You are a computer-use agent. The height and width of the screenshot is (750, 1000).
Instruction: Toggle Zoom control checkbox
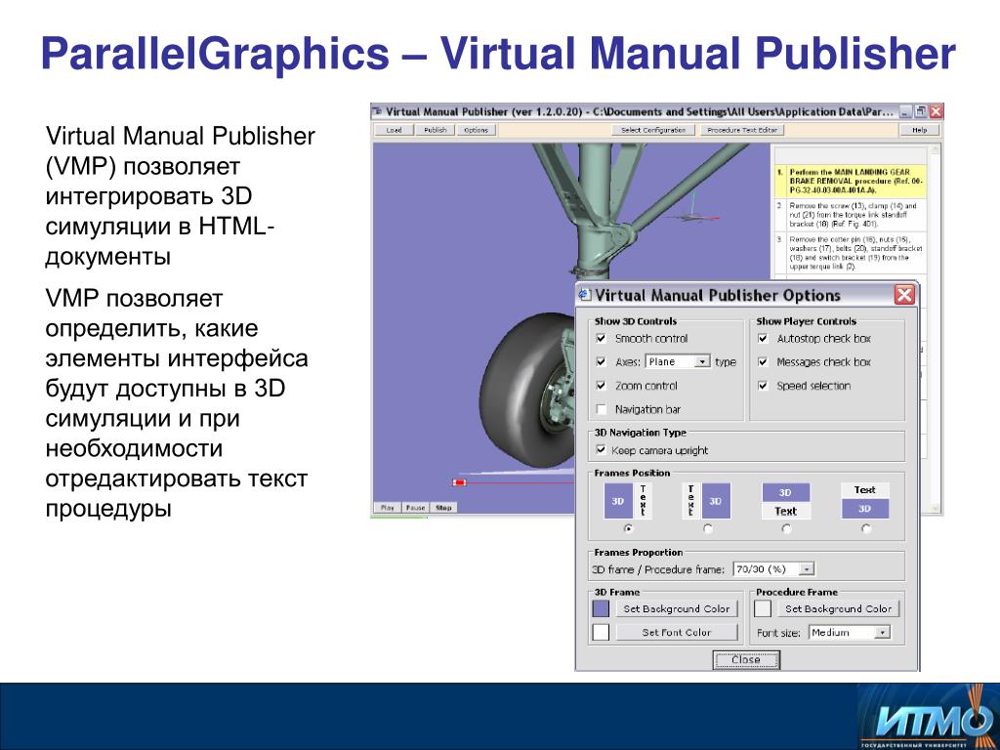[x=601, y=385]
